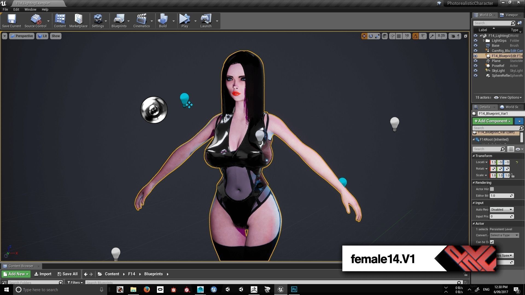Open Unreal Engine taskbar icon
Screen dimensions: 525x295
[281, 290]
